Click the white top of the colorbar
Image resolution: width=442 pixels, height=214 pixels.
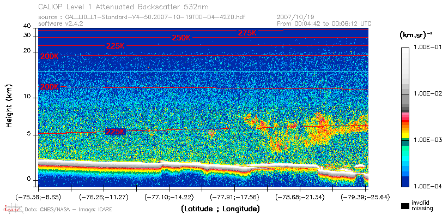pos(405,50)
